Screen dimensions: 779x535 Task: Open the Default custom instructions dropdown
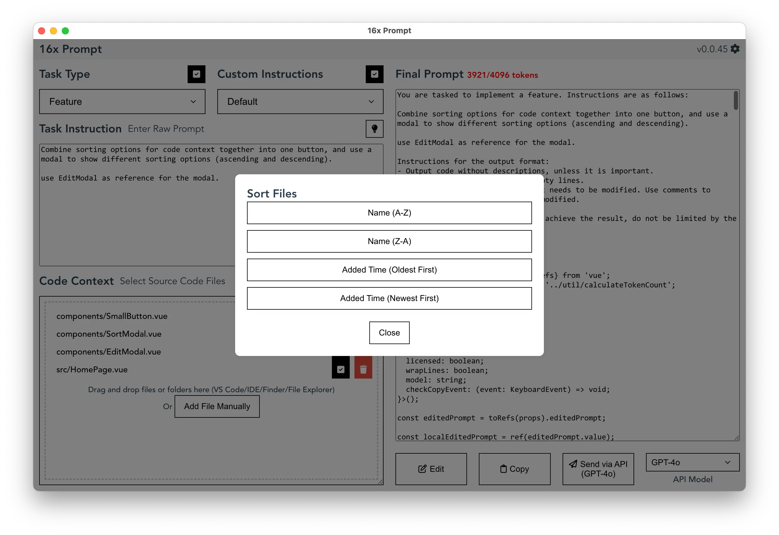(x=300, y=102)
